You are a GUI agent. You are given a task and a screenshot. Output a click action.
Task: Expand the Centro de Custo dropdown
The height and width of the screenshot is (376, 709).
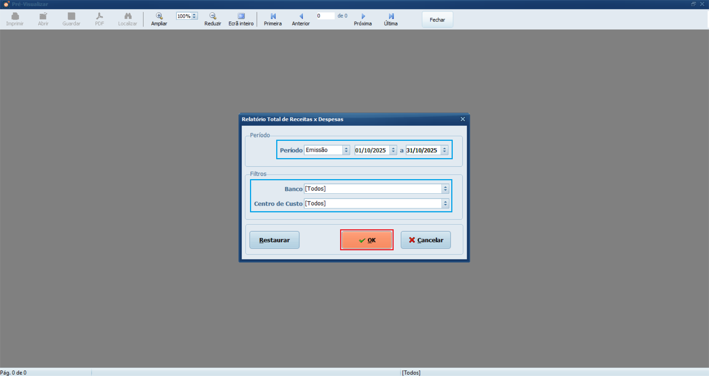[445, 203]
